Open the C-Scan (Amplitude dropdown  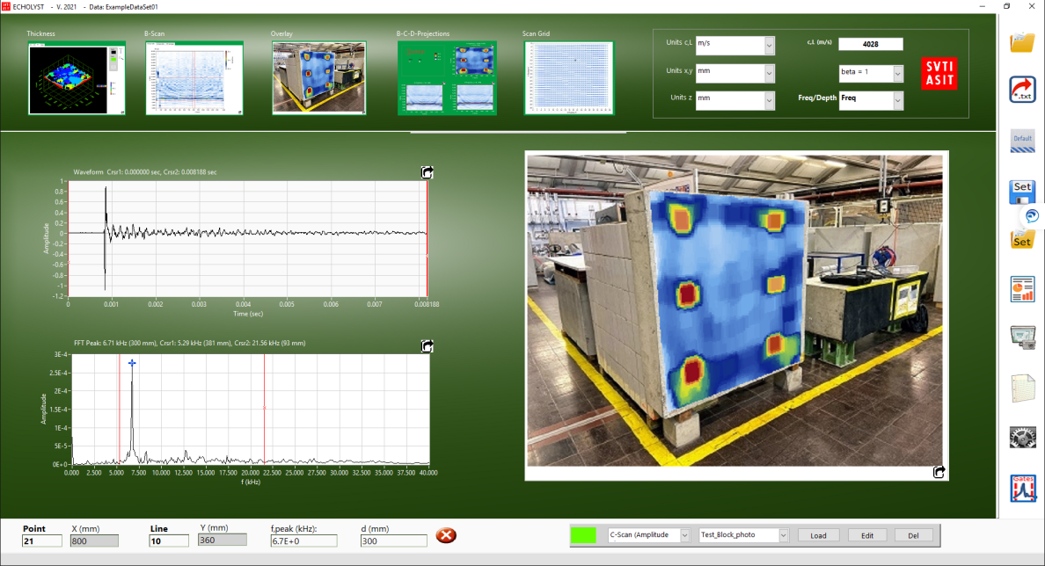684,535
